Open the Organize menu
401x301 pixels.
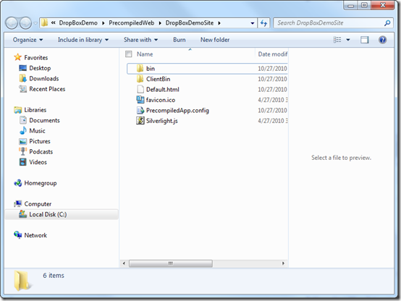(x=28, y=40)
